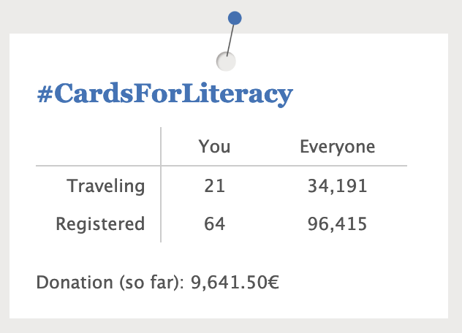
Task: Click the euro sign after the donation amount
Action: (x=273, y=283)
